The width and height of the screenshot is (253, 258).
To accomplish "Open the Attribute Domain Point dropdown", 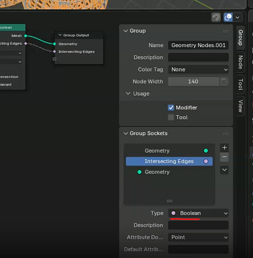I will click(x=198, y=237).
